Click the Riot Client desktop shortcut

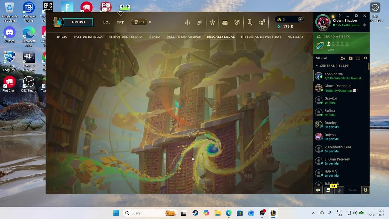point(9,84)
